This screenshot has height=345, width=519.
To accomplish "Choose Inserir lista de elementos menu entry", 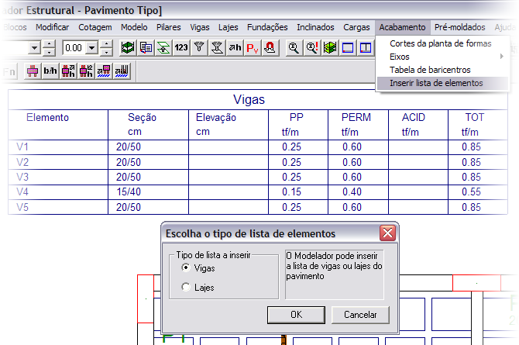I will click(x=435, y=83).
